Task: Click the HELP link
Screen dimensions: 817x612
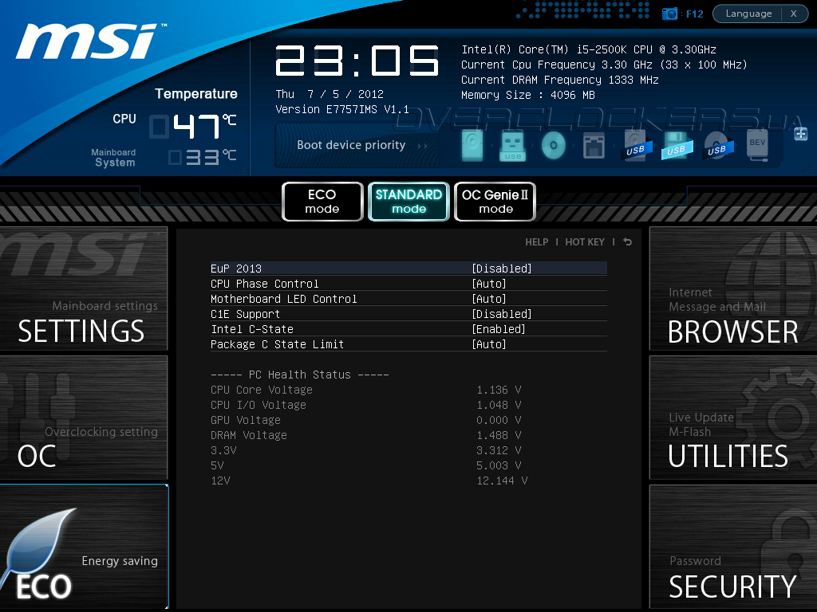Action: click(537, 242)
